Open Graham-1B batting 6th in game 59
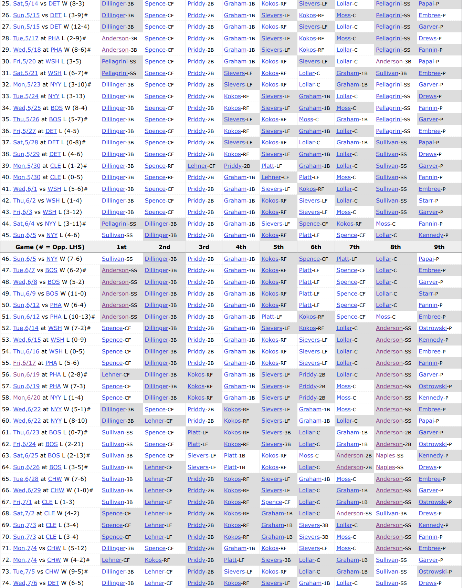 pos(310,410)
